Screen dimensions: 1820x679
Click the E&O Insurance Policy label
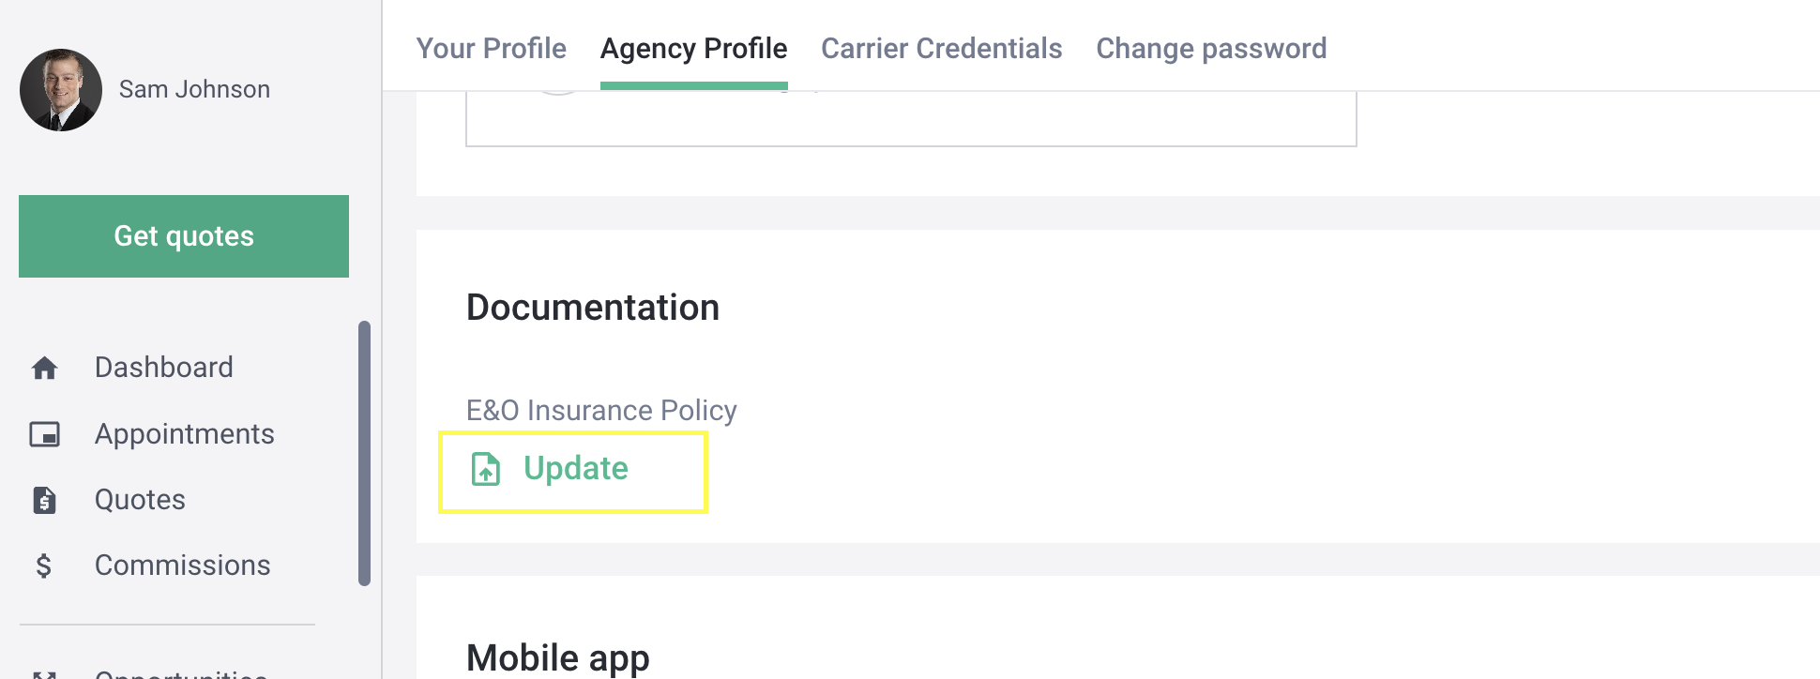601,410
